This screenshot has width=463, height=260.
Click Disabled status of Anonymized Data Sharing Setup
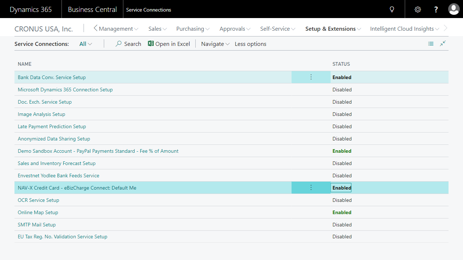342,139
